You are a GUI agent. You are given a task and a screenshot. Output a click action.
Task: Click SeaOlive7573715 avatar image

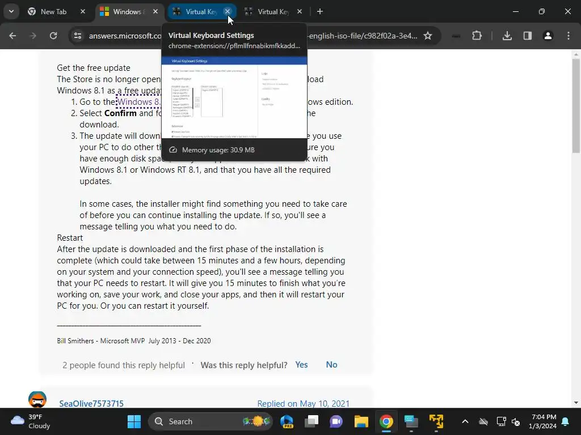tap(37, 400)
